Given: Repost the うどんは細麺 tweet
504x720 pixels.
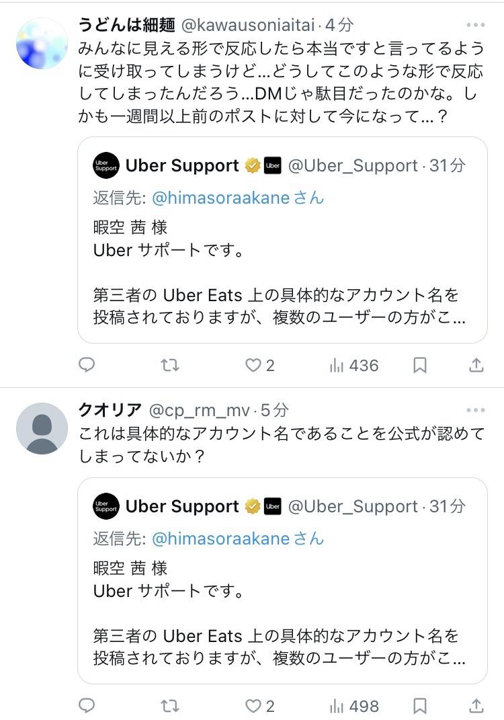Looking at the screenshot, I should tap(171, 365).
